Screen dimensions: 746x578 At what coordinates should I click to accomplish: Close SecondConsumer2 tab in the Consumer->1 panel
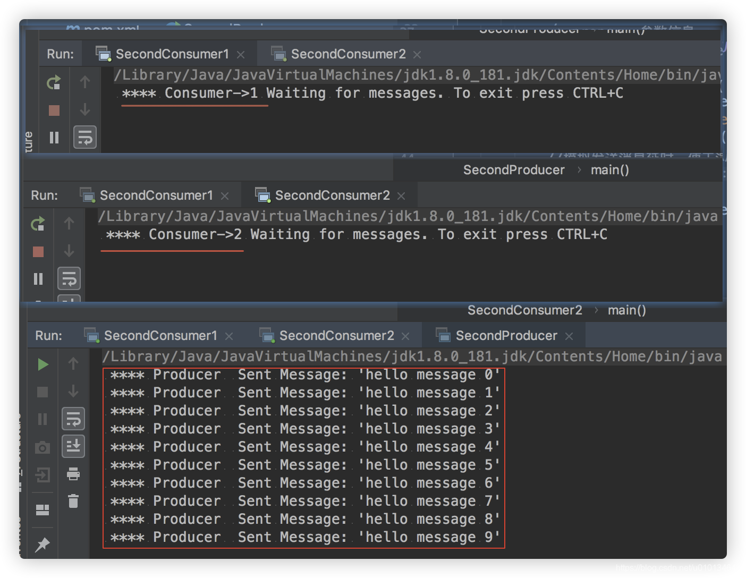tap(417, 55)
